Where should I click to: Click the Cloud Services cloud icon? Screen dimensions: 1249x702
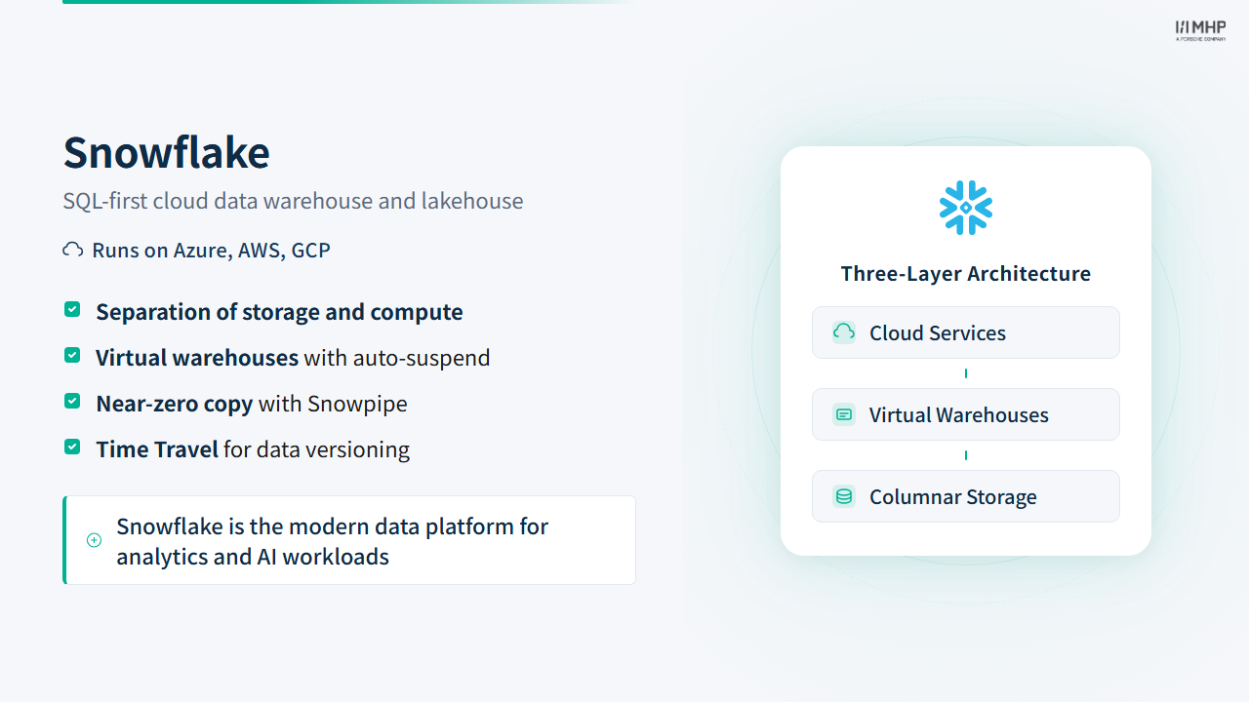pyautogui.click(x=844, y=332)
